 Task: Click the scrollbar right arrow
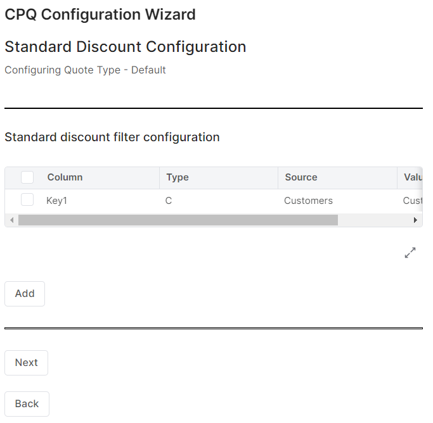(x=415, y=220)
